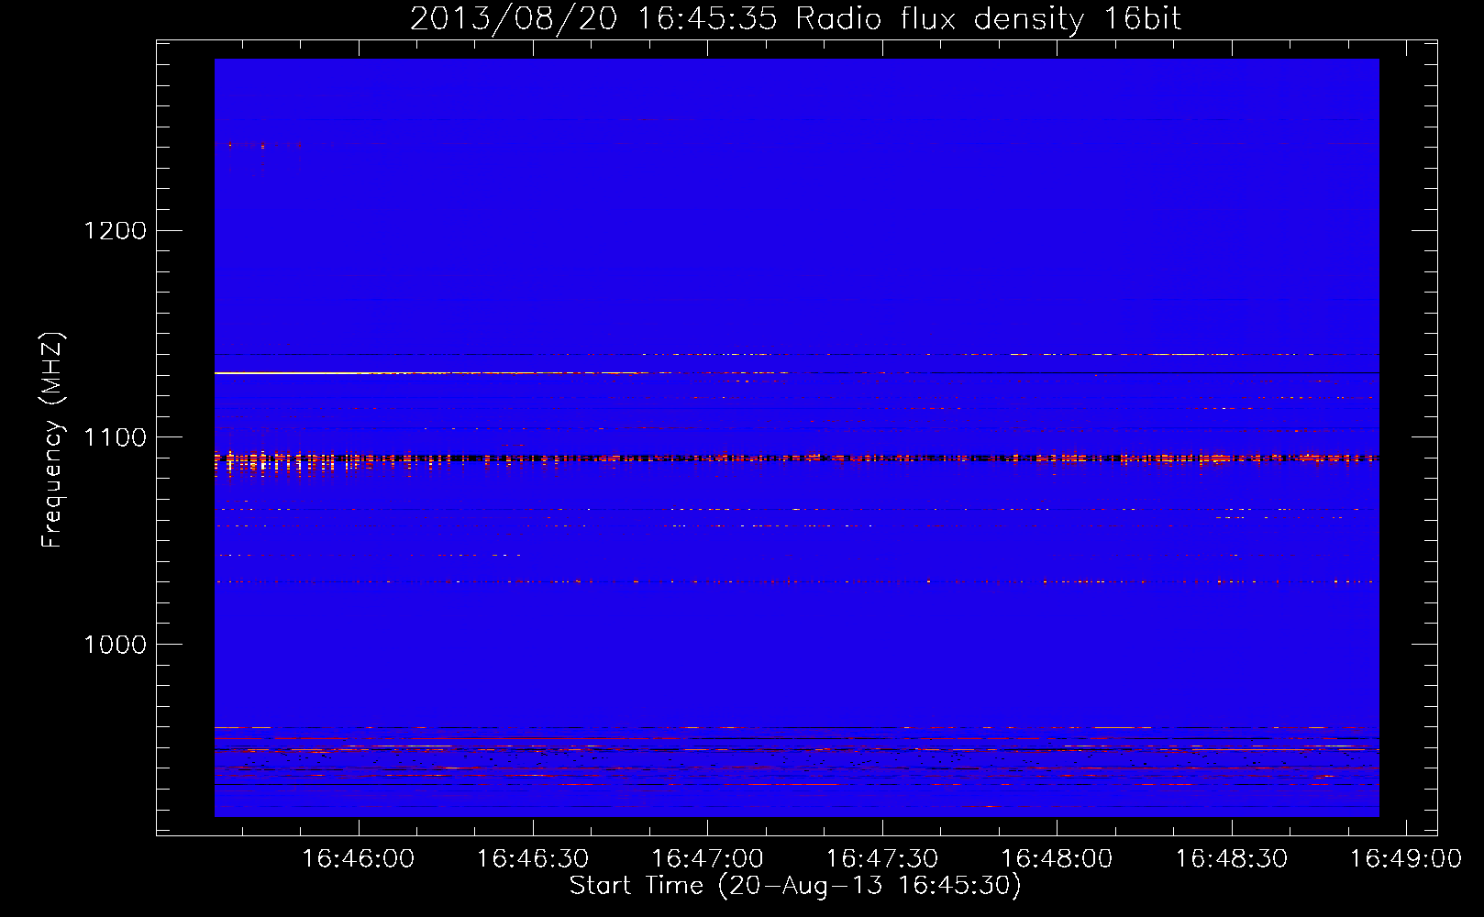Click the plot title '2013/08/20 16:45:35 Radio flux density 16bit'
The image size is (1484, 917).
(795, 19)
